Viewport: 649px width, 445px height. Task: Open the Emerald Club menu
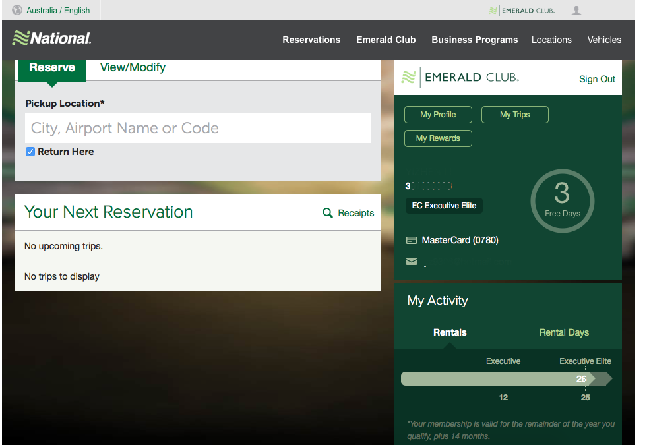(x=386, y=40)
